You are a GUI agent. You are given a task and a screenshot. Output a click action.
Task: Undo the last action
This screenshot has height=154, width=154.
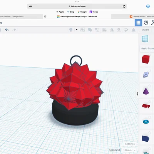(7, 30)
